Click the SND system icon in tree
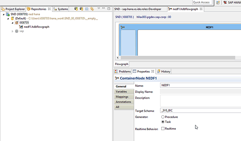The height and width of the screenshot is (141, 241). click(x=8, y=14)
